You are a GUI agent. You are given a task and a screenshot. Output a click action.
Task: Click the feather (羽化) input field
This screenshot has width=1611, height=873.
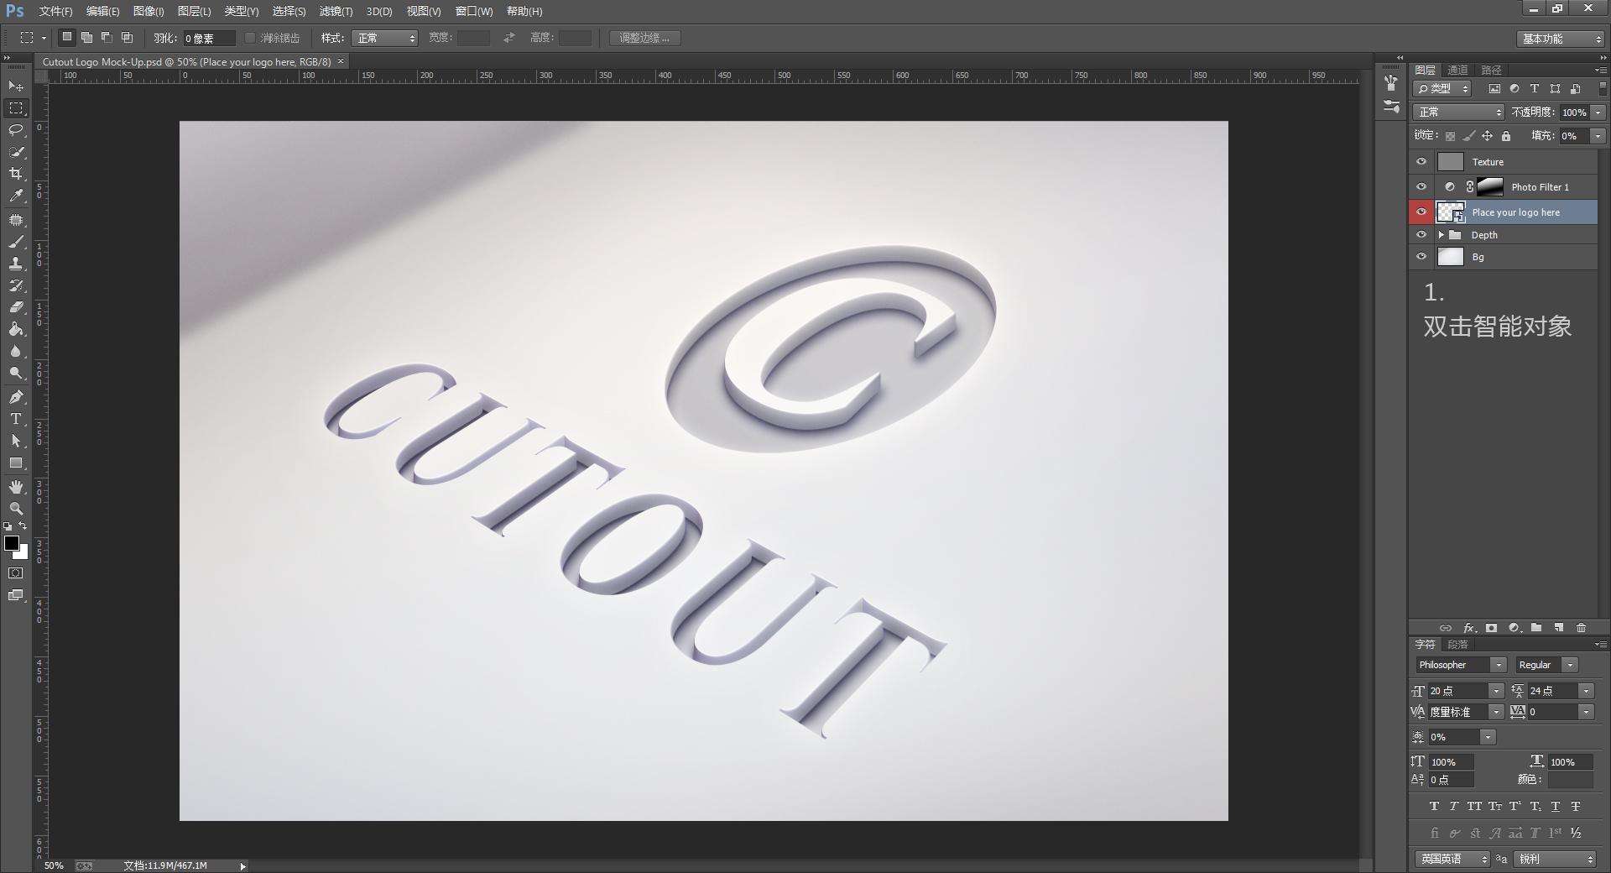click(x=209, y=38)
